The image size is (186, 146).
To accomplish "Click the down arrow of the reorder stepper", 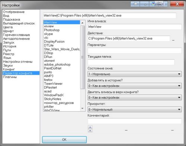I will [90, 131].
